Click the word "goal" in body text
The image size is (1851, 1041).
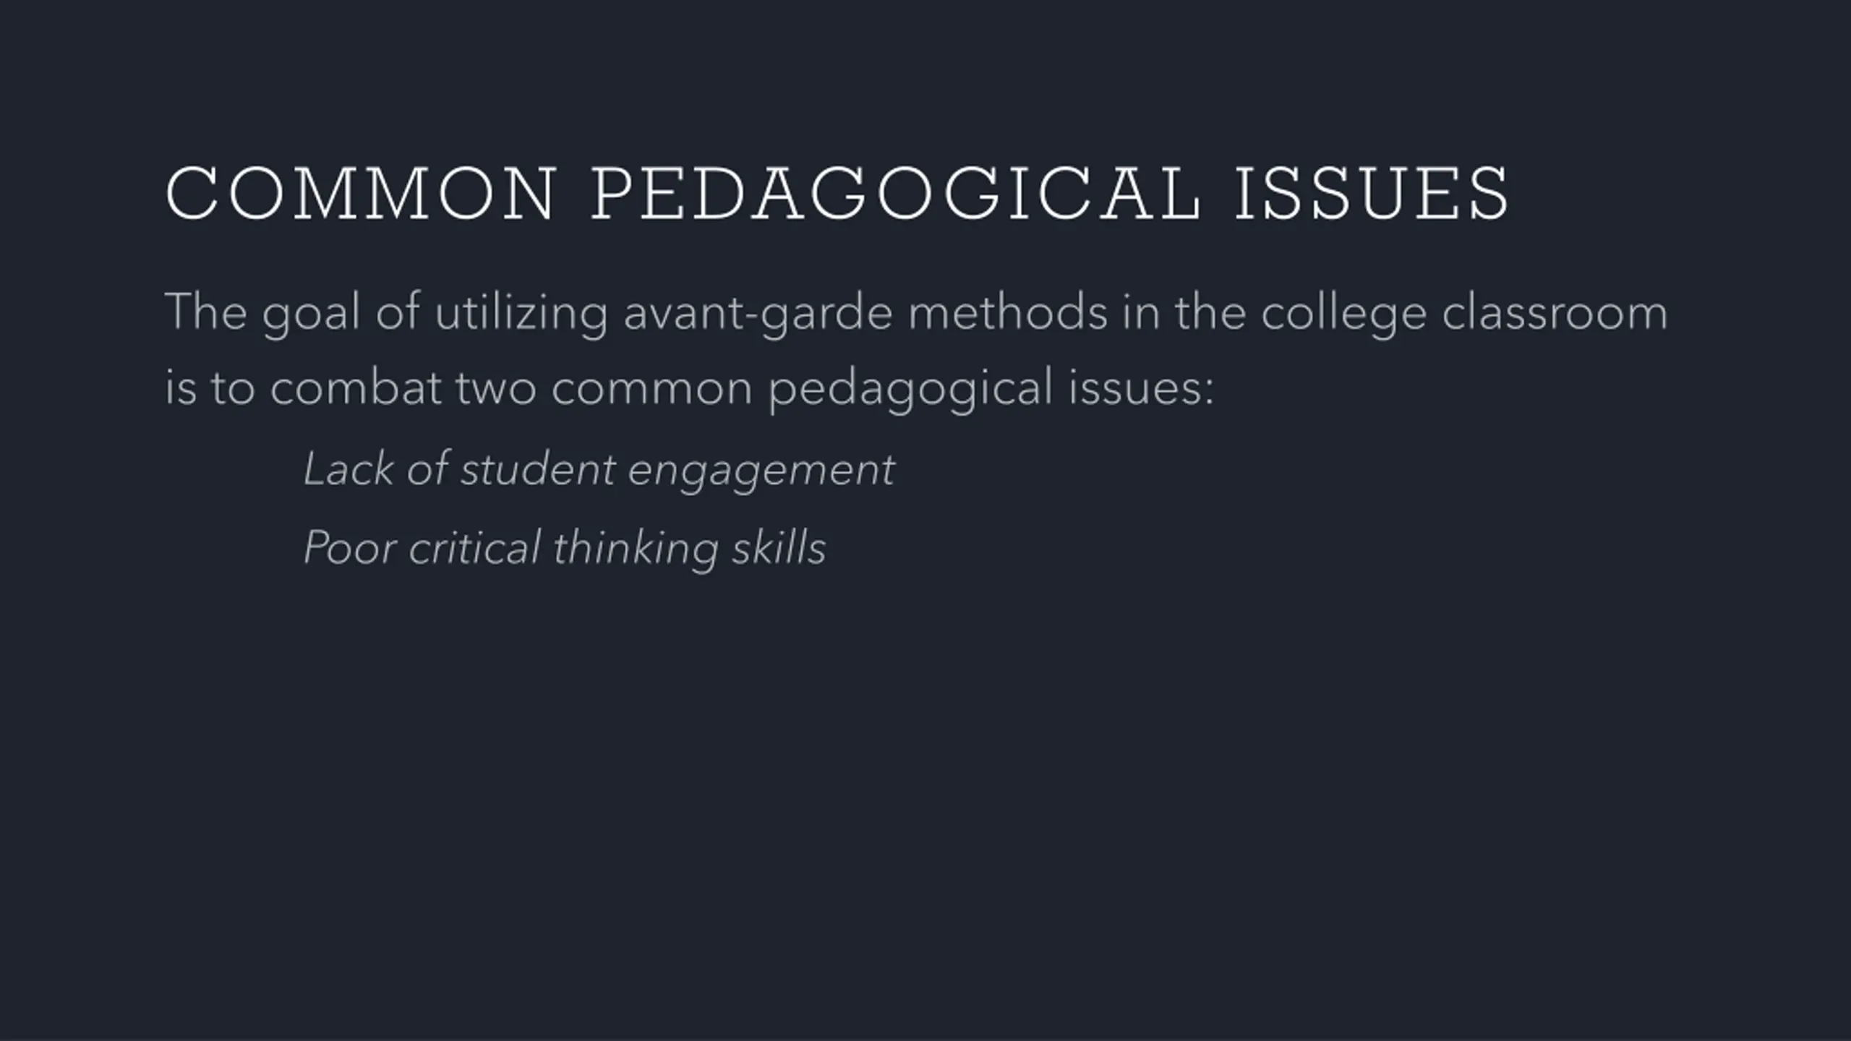[x=311, y=315]
